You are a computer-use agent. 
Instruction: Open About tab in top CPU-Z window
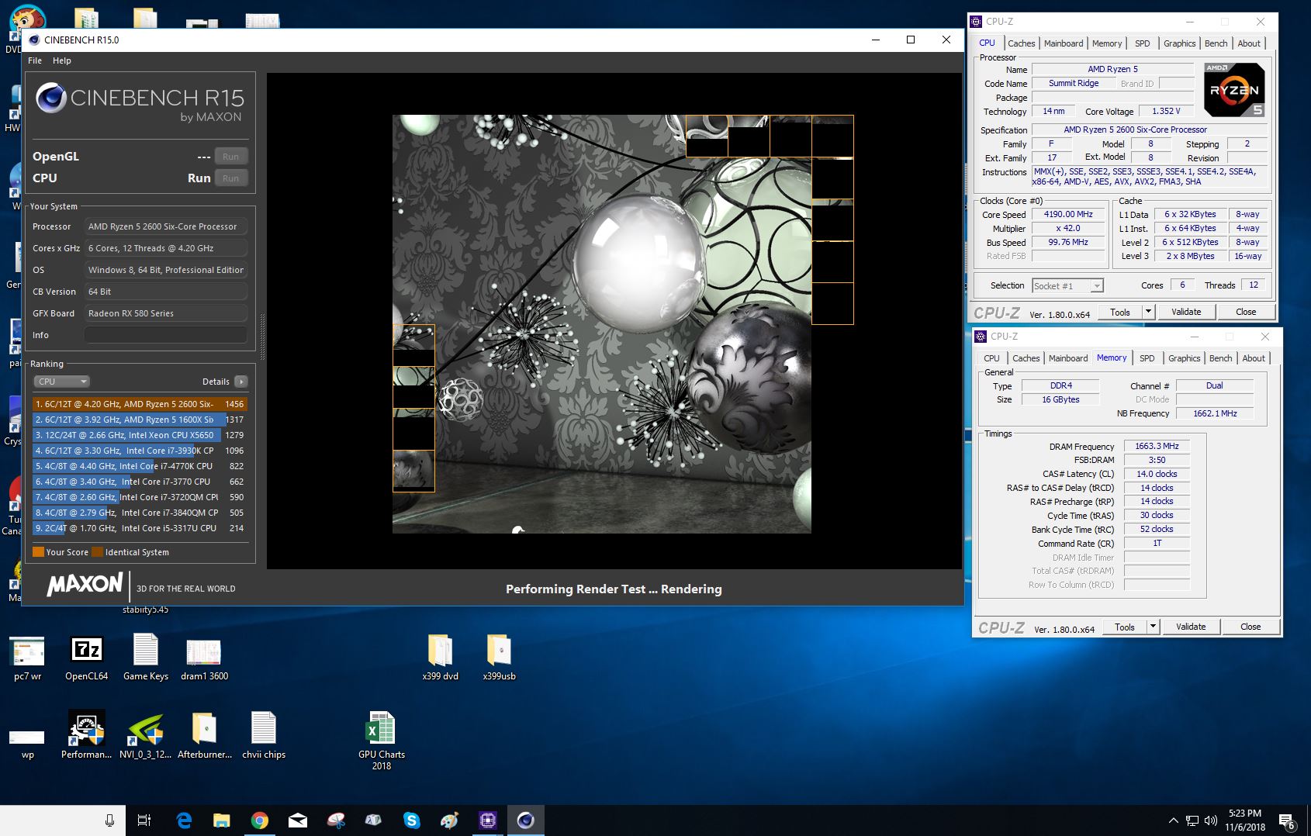(x=1248, y=43)
